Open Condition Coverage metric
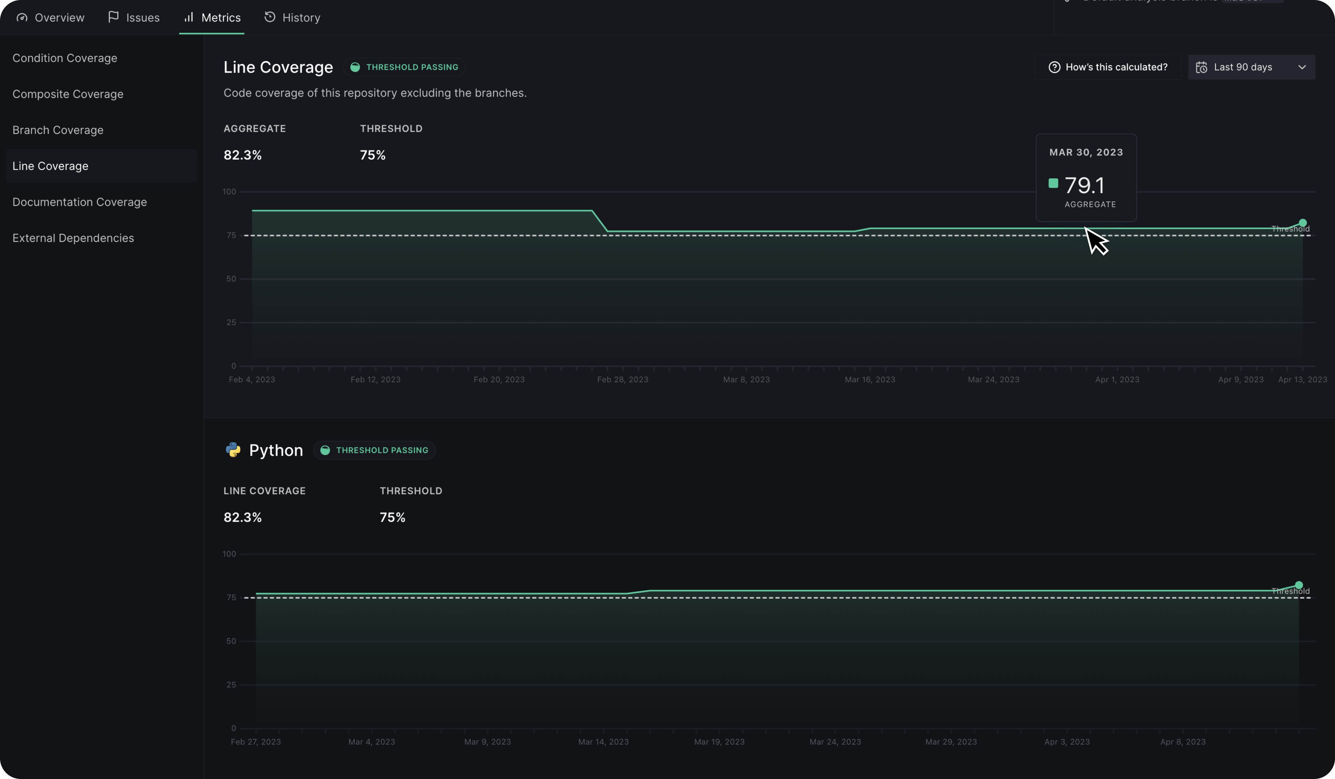 (65, 58)
